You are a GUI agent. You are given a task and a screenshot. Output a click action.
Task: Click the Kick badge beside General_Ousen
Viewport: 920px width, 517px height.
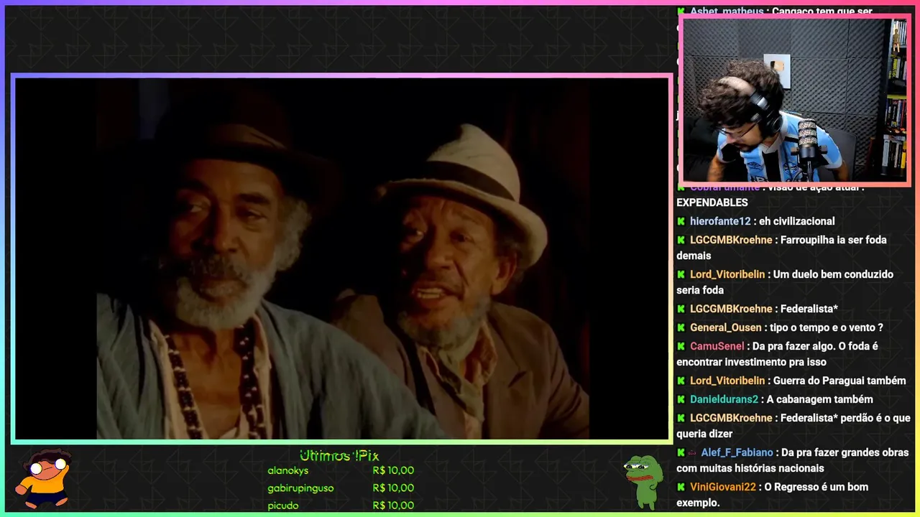pyautogui.click(x=681, y=327)
